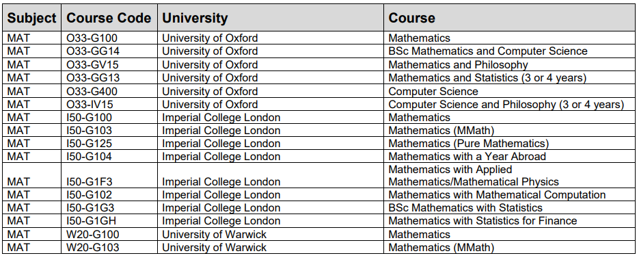This screenshot has height=258, width=639.
Task: Select course code O33-G100 cell
Action: 109,38
